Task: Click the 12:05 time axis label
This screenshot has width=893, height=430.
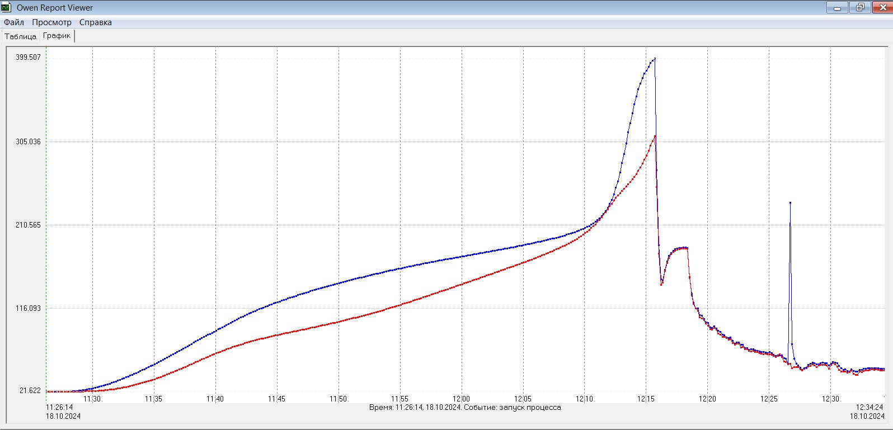Action: pos(523,399)
